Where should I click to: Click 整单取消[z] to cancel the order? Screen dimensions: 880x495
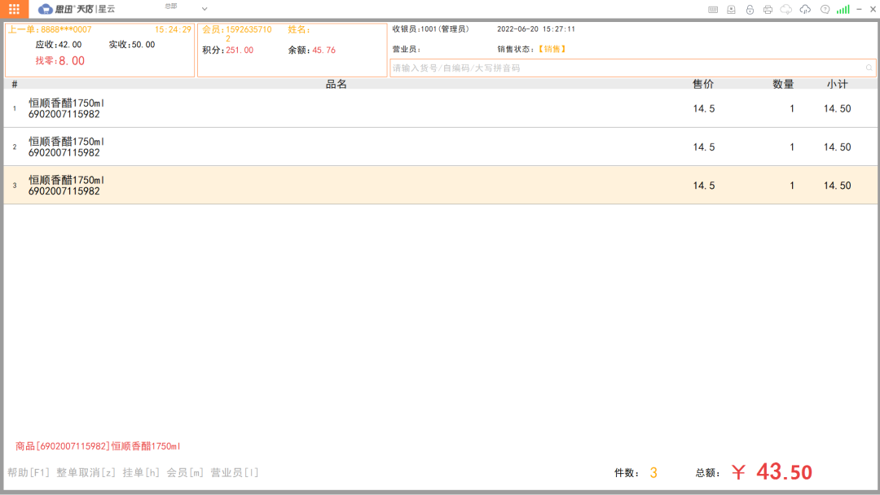click(x=86, y=473)
